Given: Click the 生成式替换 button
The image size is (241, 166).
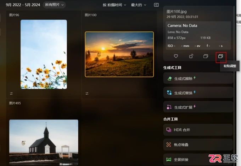Looking at the screenshot, I should point(198,93).
